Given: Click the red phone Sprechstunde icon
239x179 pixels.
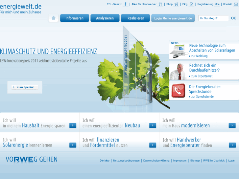Looking at the screenshot, I should (179, 91).
